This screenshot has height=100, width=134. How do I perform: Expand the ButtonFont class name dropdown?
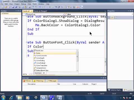pyautogui.click(x=64, y=14)
